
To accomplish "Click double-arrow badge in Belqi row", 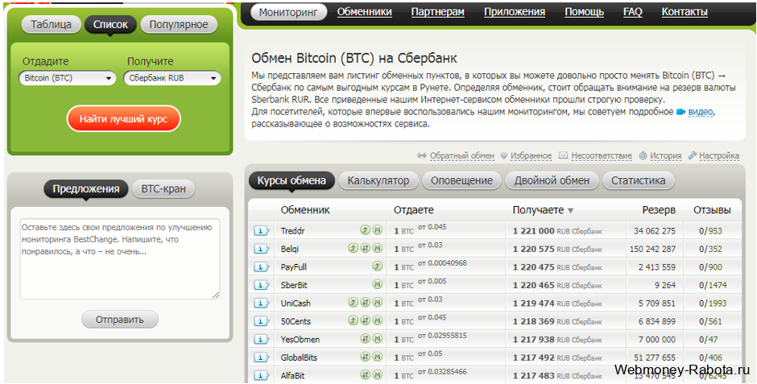I will coord(366,249).
